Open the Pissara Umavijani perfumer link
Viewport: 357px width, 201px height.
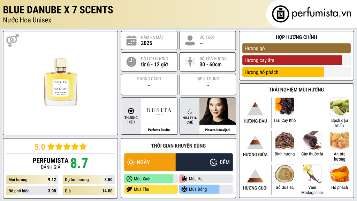pos(218,130)
